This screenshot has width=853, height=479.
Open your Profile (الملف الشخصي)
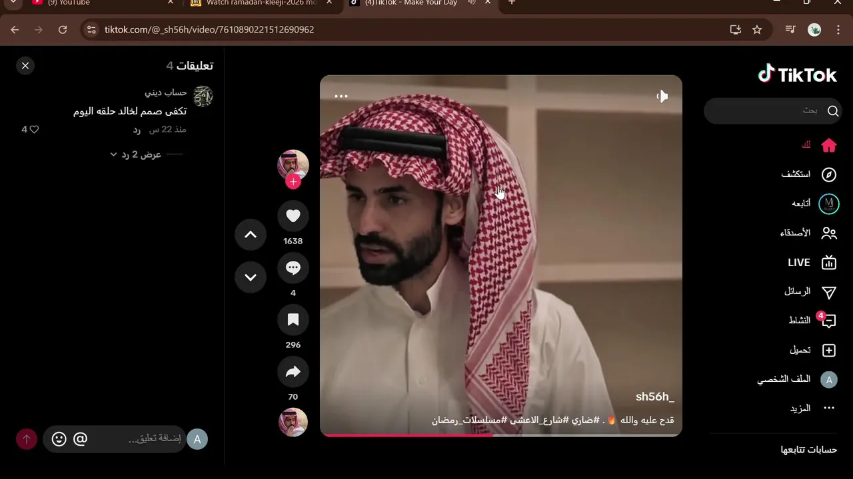coord(797,379)
